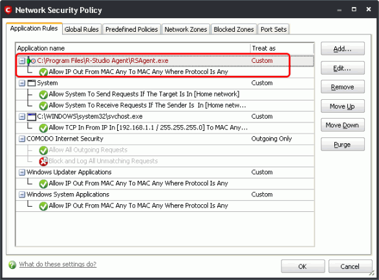
Task: Open the Port Sets tab
Action: point(274,29)
